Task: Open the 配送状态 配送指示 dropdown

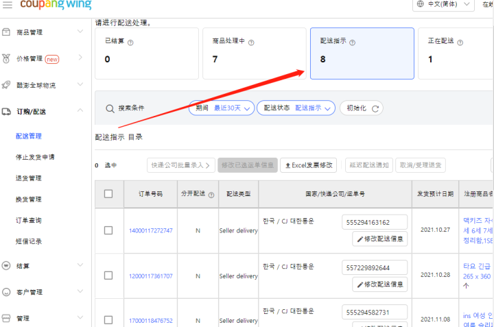Action: pyautogui.click(x=296, y=108)
